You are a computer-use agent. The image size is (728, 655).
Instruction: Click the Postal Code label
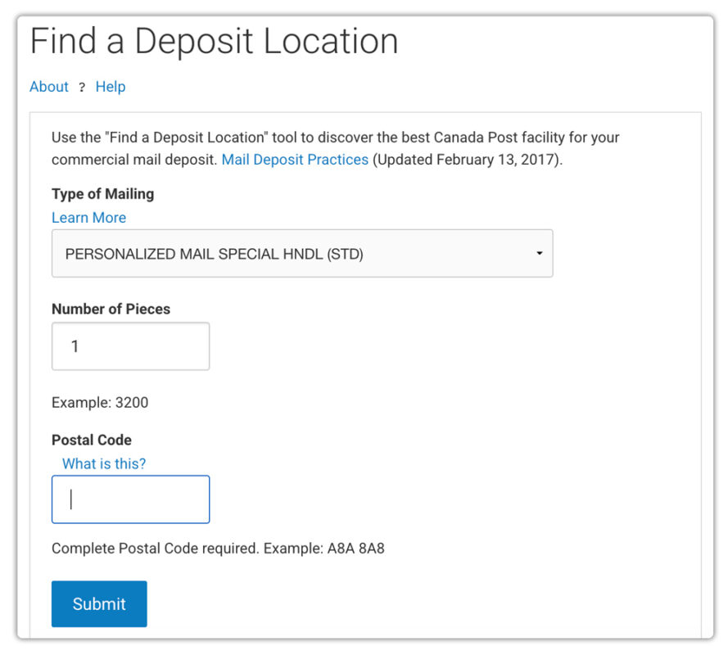click(x=92, y=440)
